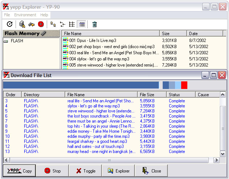Click the memory chip icon beside Flash Memory
Image resolution: width=229 pixels, height=179 pixels.
tap(44, 33)
